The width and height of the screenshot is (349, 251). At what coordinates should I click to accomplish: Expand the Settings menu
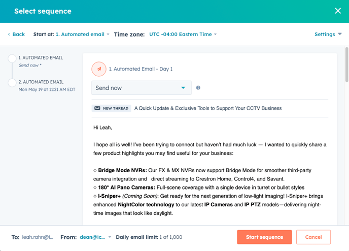point(328,34)
